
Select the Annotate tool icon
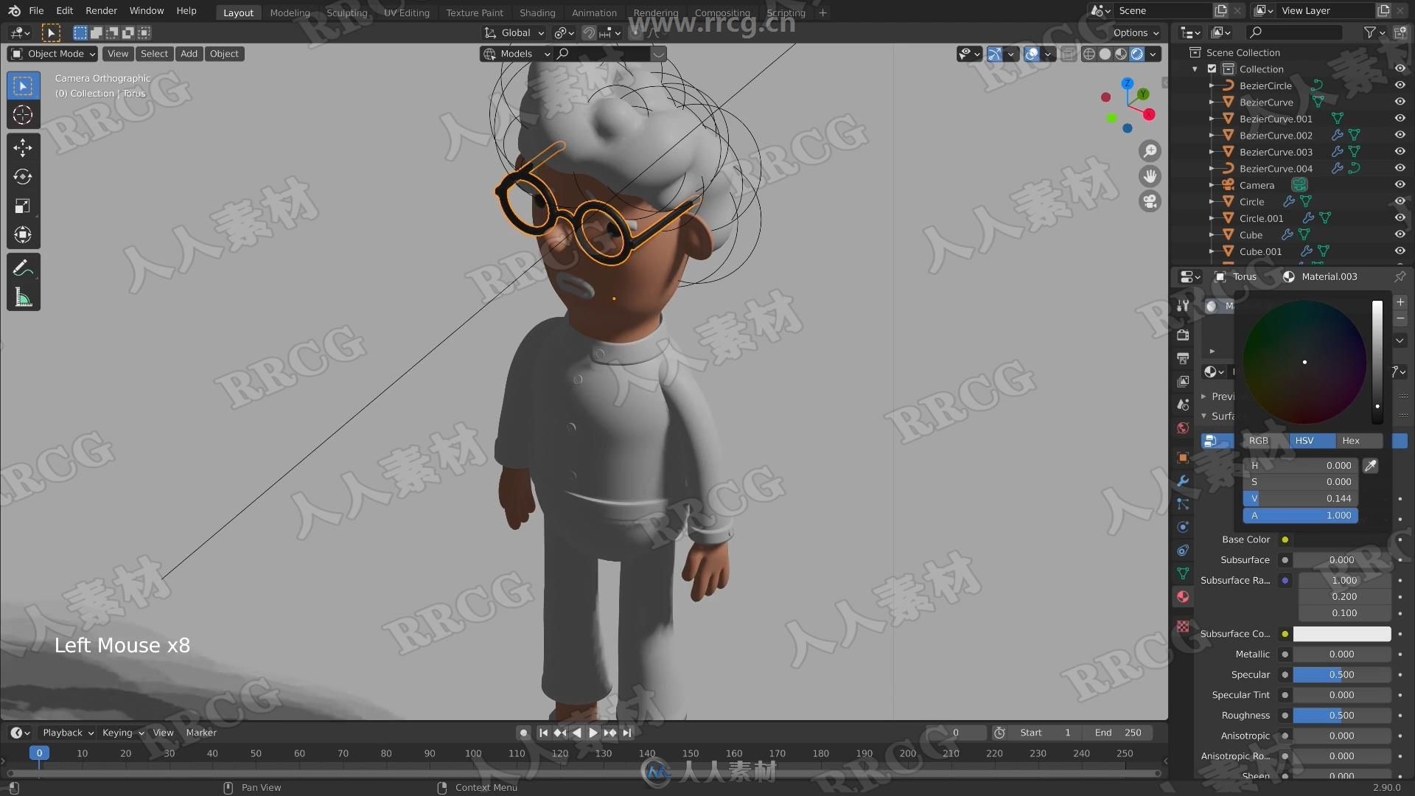tap(21, 266)
